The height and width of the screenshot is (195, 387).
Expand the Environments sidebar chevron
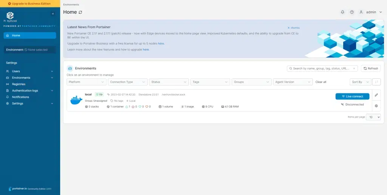point(52,78)
